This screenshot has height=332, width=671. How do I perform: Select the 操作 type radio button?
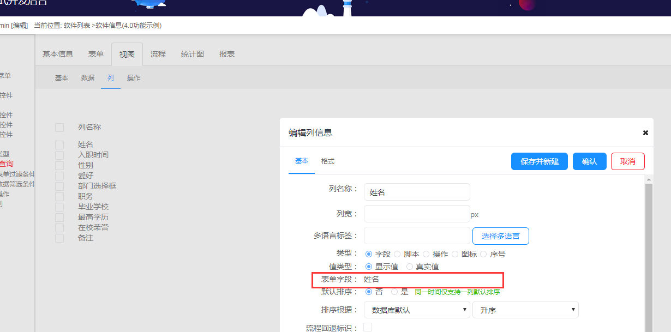pos(426,254)
